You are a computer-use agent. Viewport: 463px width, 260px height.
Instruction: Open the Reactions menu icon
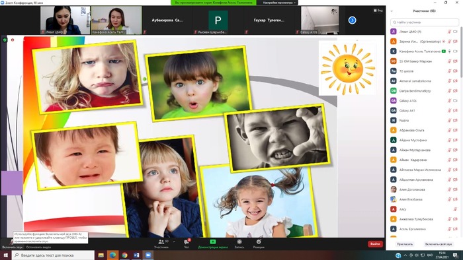pyautogui.click(x=259, y=244)
